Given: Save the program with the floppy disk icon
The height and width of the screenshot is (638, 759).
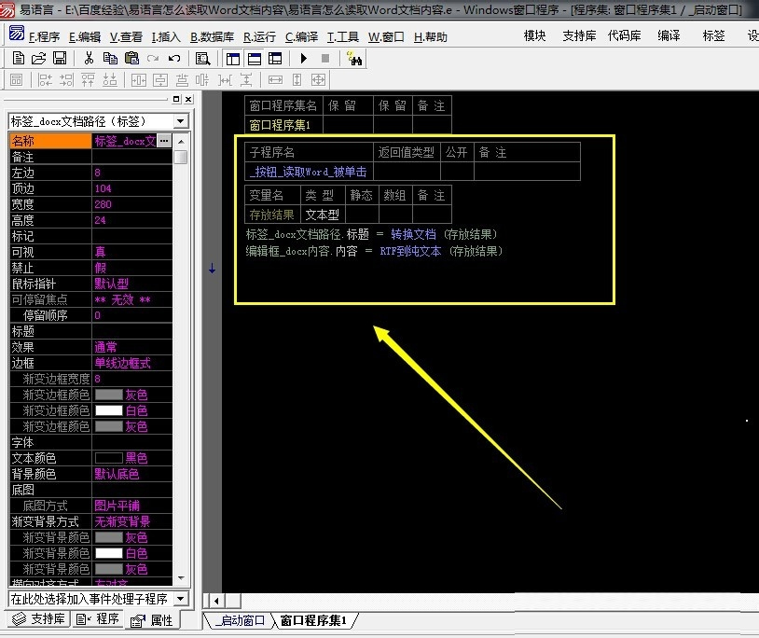Looking at the screenshot, I should 60,59.
